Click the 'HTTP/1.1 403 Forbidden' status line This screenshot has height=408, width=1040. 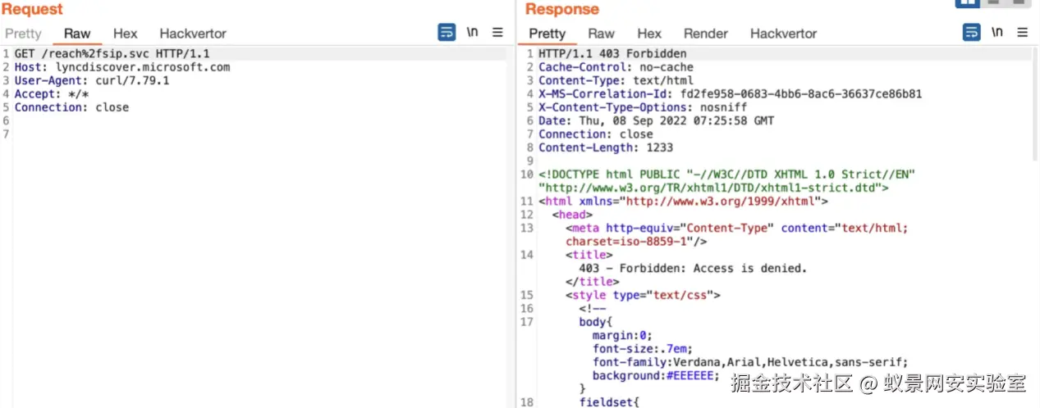(x=613, y=54)
